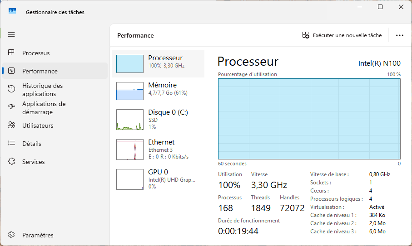412x246 pixels.
Task: Click the Cache de niveau 1 value 384 Ko
Action: point(377,215)
